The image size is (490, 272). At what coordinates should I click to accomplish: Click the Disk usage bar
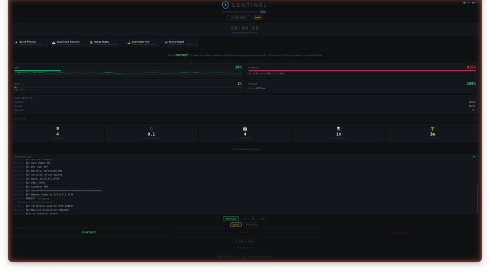point(128,87)
